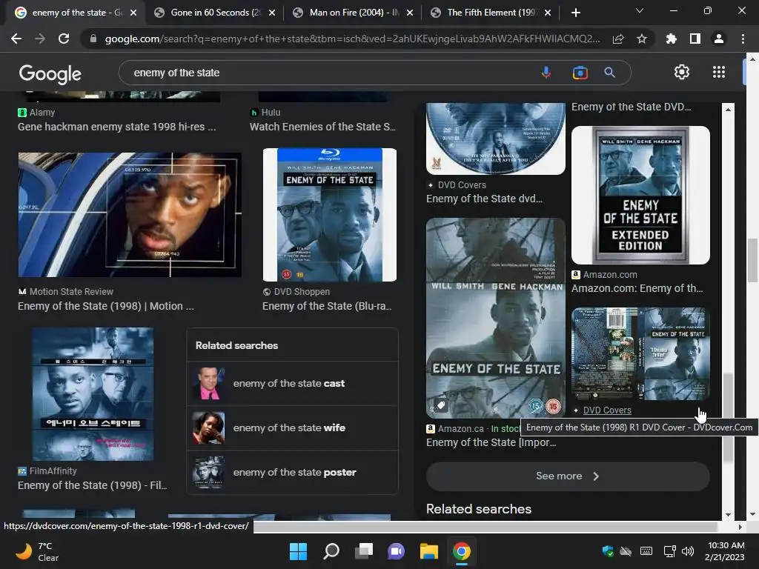Image resolution: width=759 pixels, height=569 pixels.
Task: Open 'Enemy of the State (Blu-ra...' title link
Action: 327,306
